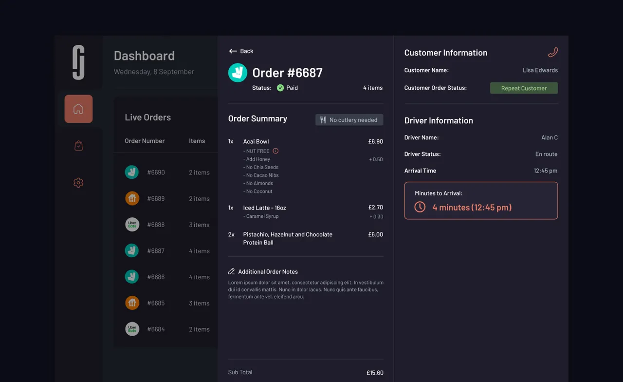623x382 pixels.
Task: Click the Sub Total amount £15.60
Action: click(x=375, y=373)
